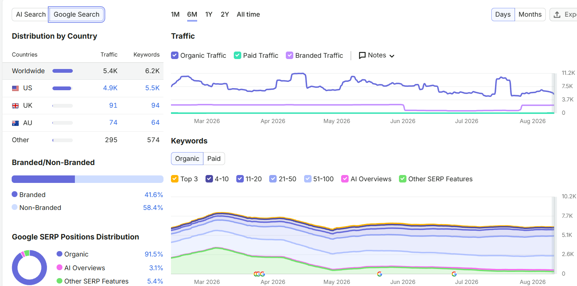Click the US flag icon
This screenshot has width=577, height=286.
tap(15, 88)
